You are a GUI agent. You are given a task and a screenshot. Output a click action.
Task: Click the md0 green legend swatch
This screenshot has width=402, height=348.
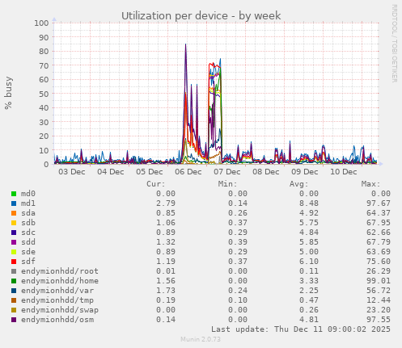click(x=14, y=194)
